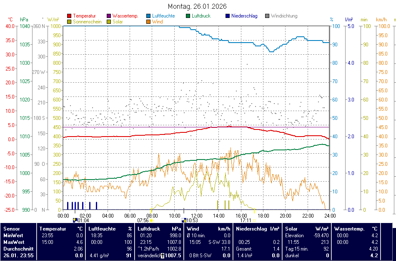Click the chart title Montag, 26.01.2026
This screenshot has width=396, height=261.
[x=197, y=6]
